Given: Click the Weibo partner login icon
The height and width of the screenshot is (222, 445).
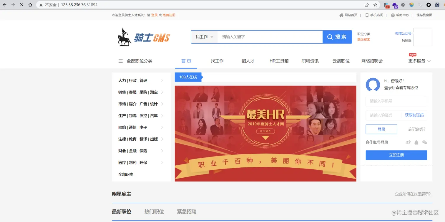Looking at the screenshot, I should coord(408,142).
